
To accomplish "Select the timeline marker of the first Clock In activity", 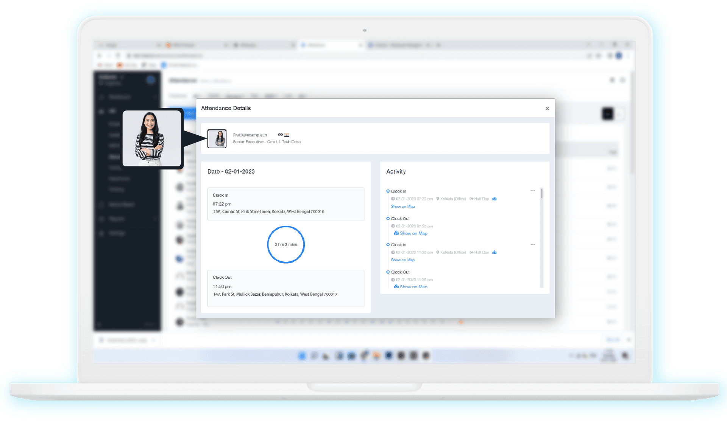I will [388, 191].
